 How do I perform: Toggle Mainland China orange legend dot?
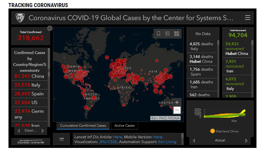coord(212,131)
